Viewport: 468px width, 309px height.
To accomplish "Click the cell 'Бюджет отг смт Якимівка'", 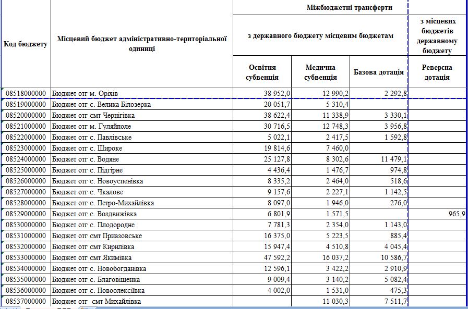I will pyautogui.click(x=142, y=257).
